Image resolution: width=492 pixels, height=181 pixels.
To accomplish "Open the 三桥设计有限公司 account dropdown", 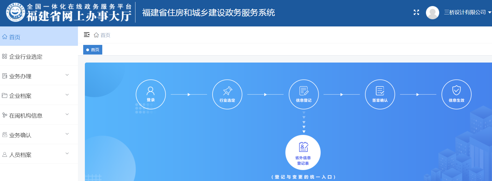I will pyautogui.click(x=467, y=12).
